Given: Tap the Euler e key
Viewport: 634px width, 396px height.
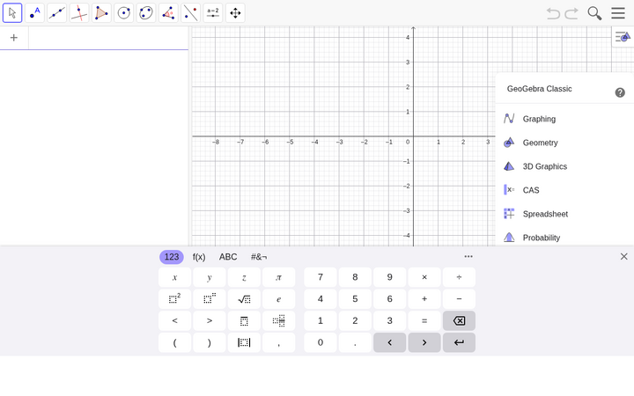Looking at the screenshot, I should click(278, 299).
